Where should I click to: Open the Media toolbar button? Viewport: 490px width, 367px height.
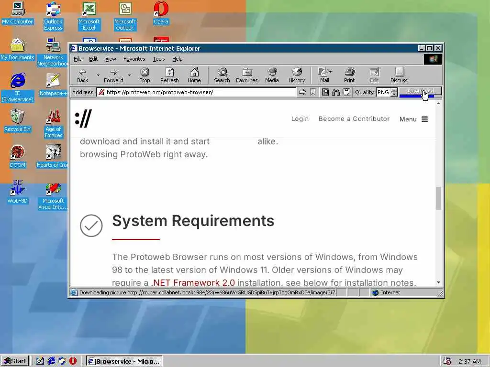tap(272, 75)
